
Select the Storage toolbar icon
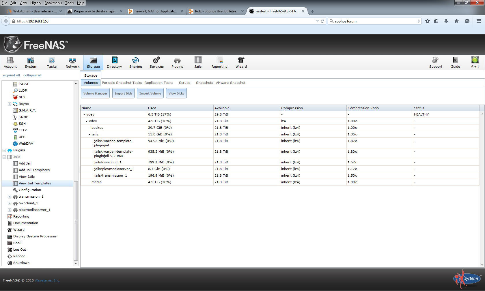(93, 63)
